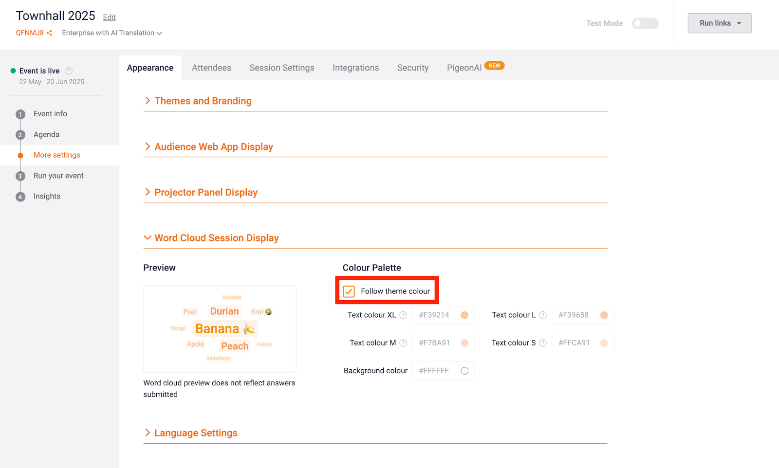Open the Run links dropdown
This screenshot has width=779, height=468.
pos(719,23)
